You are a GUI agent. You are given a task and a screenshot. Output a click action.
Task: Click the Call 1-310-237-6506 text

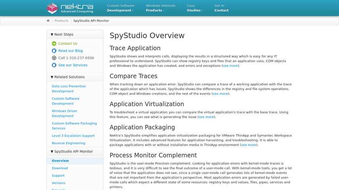click(x=76, y=58)
